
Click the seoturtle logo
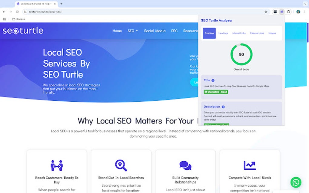click(x=23, y=30)
